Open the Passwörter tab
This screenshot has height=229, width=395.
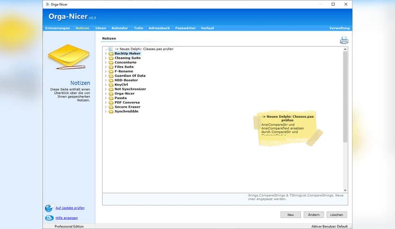(x=185, y=28)
